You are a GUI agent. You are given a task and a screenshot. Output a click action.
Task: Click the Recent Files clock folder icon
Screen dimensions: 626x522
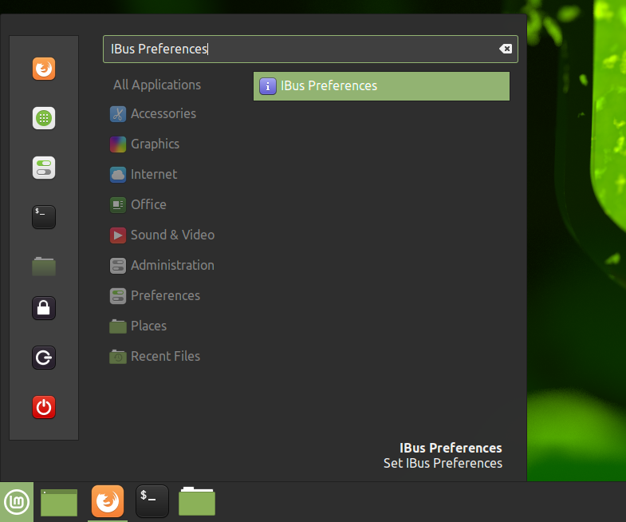click(118, 357)
